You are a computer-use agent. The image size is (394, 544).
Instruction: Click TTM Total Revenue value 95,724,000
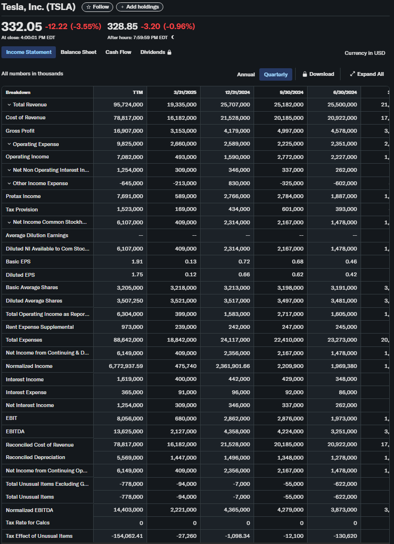(128, 105)
